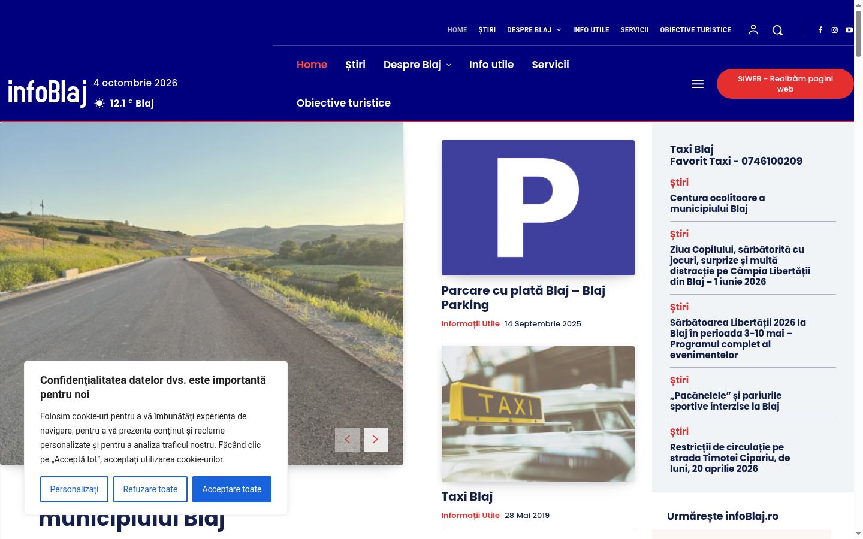Open INFO UTILE in the top bar
863x539 pixels.
pyautogui.click(x=591, y=30)
